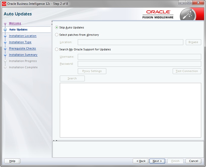The height and width of the screenshot is (167, 206).
Task: Click the wizard wand icon in banner
Action: coord(188,15)
